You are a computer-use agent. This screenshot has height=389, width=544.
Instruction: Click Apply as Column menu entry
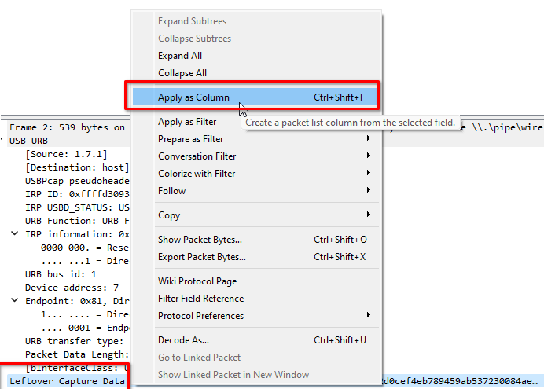pos(193,97)
